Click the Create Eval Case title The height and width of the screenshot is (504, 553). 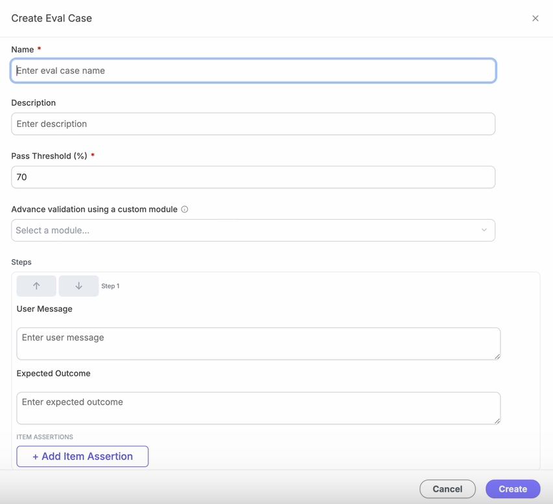(x=52, y=18)
